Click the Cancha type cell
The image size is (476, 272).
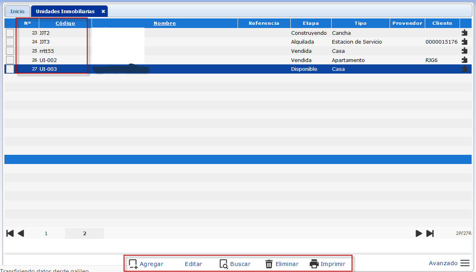coord(341,33)
